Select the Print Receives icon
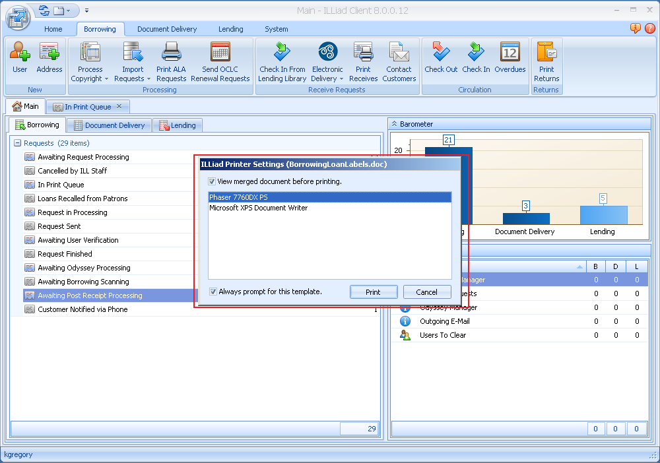 click(x=363, y=61)
